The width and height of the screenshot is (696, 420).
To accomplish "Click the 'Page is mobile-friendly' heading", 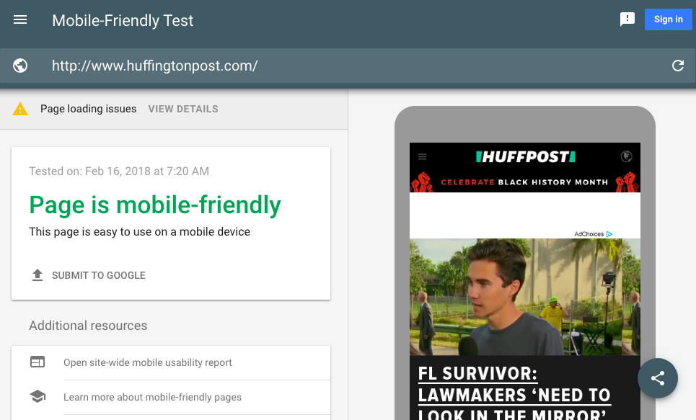I will [155, 205].
